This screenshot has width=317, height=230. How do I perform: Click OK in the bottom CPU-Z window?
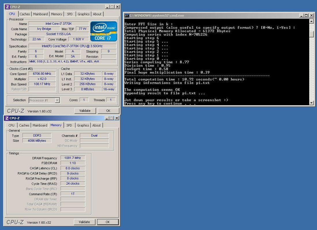[108, 222]
